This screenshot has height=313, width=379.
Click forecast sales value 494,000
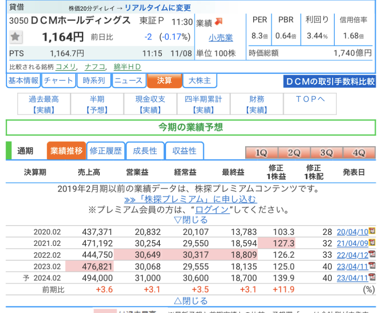[97, 278]
